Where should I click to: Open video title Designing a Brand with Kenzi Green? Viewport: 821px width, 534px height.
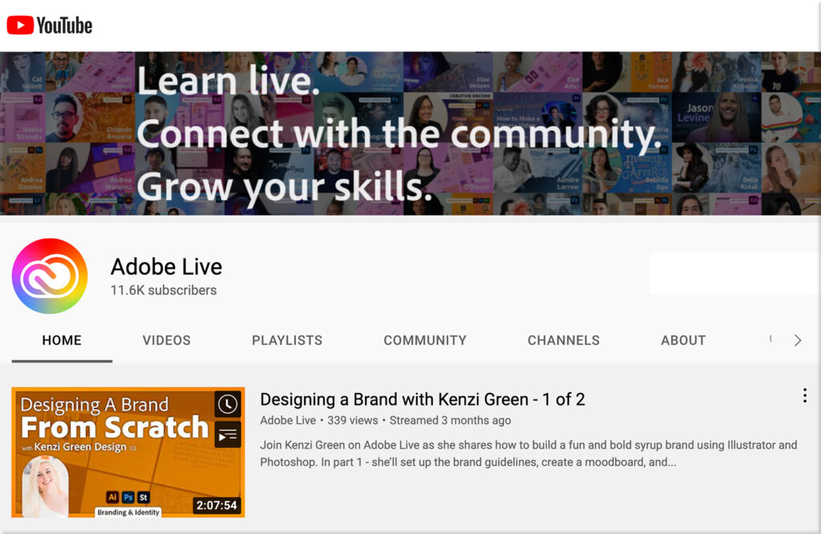(x=422, y=399)
